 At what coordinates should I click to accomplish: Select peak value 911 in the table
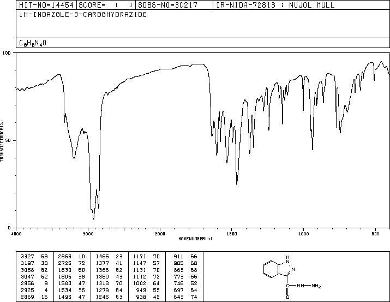click(x=178, y=257)
